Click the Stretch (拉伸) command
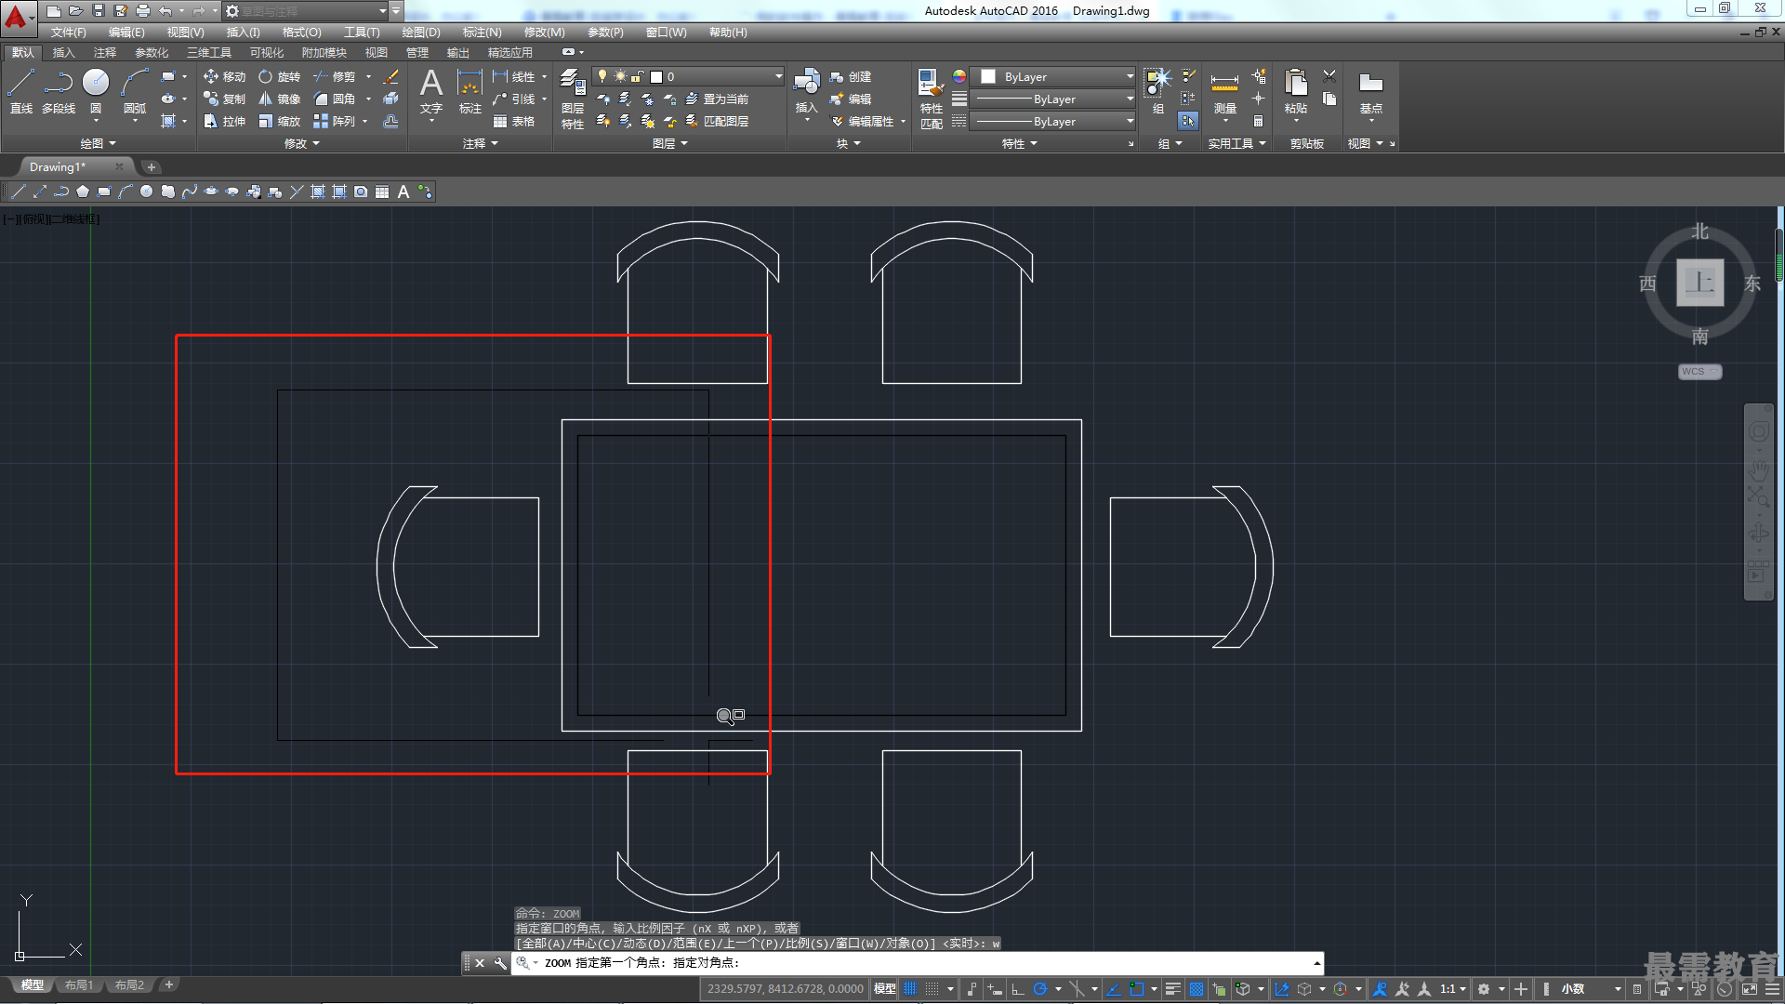 [x=224, y=121]
